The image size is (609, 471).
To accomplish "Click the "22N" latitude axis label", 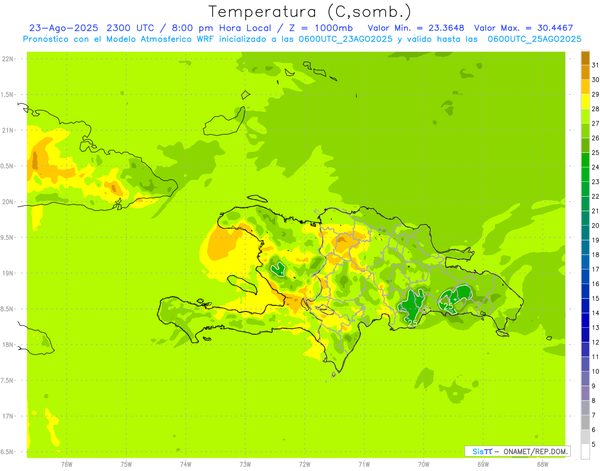I will [x=8, y=59].
